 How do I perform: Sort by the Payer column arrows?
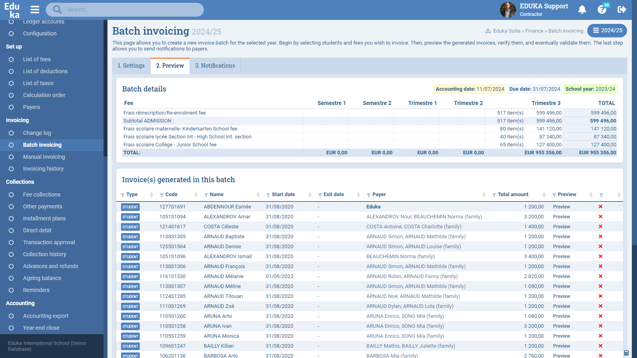[x=484, y=195]
